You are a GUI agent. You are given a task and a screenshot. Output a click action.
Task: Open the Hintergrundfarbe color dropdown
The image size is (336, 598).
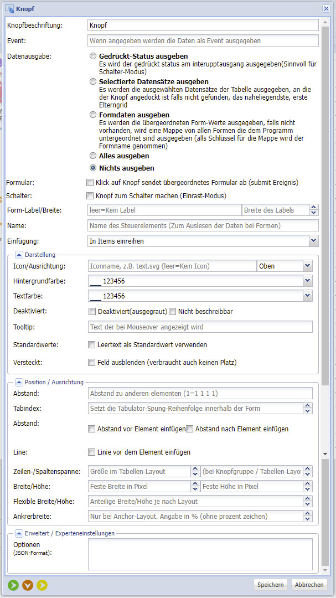point(307,281)
